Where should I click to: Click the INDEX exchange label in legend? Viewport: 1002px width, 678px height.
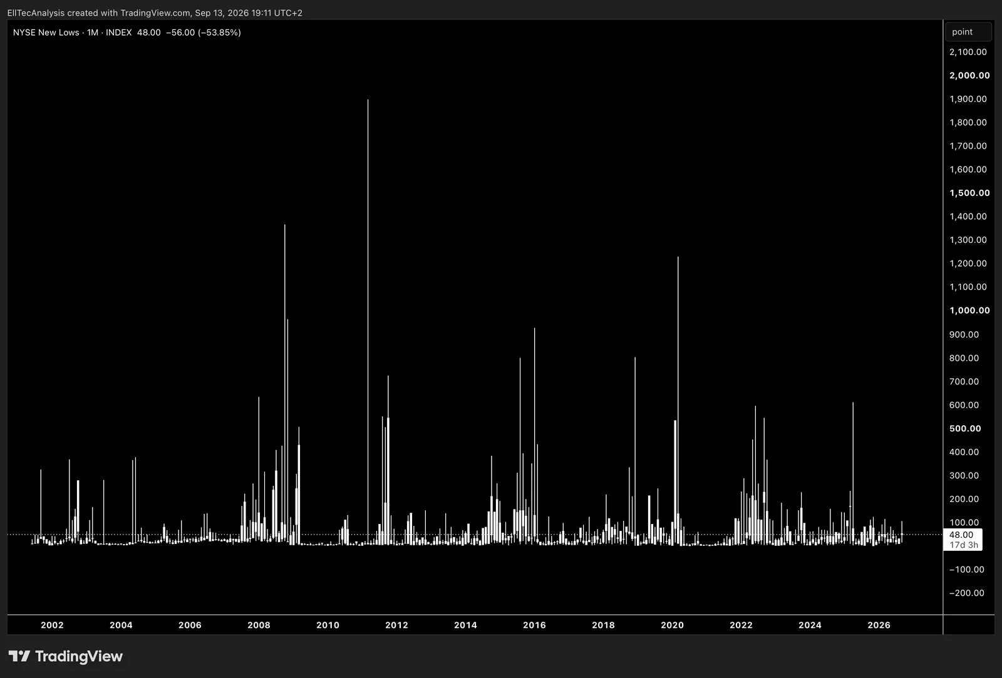(119, 33)
